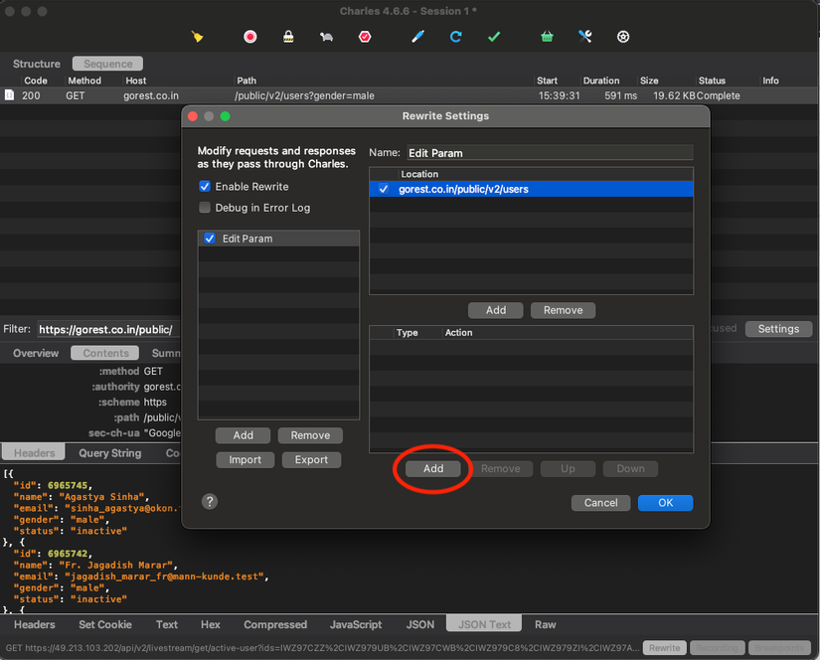
Task: Select the request Headers tab
Action: [34, 453]
